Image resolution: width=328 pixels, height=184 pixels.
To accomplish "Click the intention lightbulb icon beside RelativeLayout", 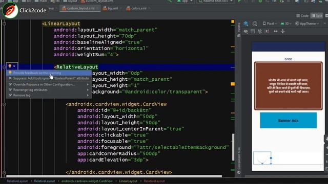I will [x=10, y=66].
